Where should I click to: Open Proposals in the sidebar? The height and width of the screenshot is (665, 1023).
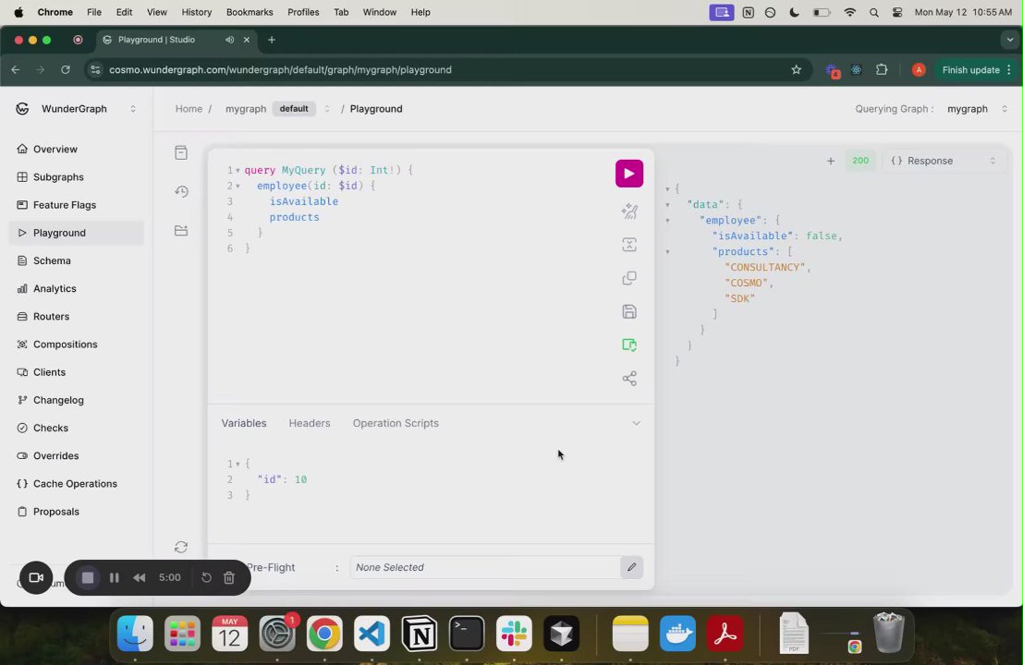pyautogui.click(x=77, y=512)
